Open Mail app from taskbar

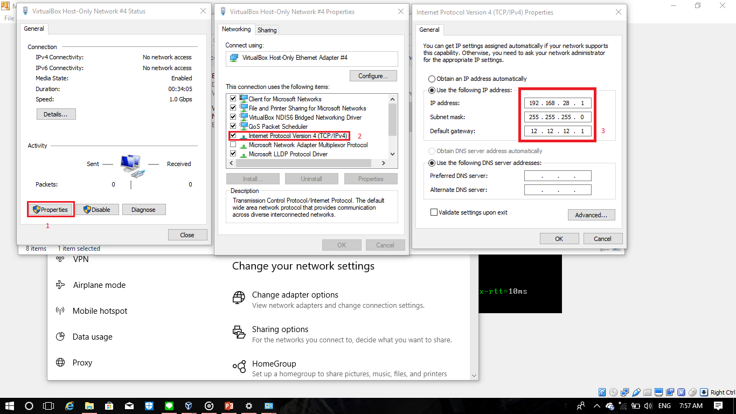point(129,406)
